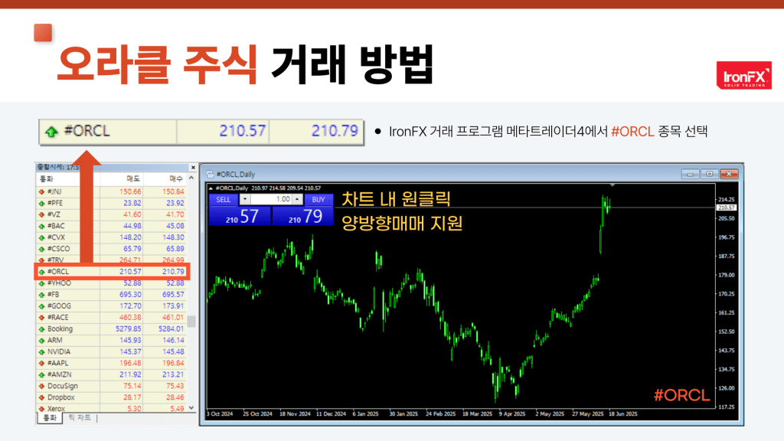Click #AAPL's bid price 196.48
Screen dimensions: 784x441
tap(130, 364)
